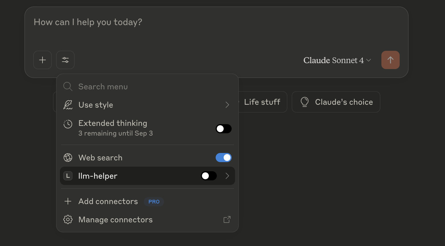Enable the Extended thinking toggle

click(224, 129)
